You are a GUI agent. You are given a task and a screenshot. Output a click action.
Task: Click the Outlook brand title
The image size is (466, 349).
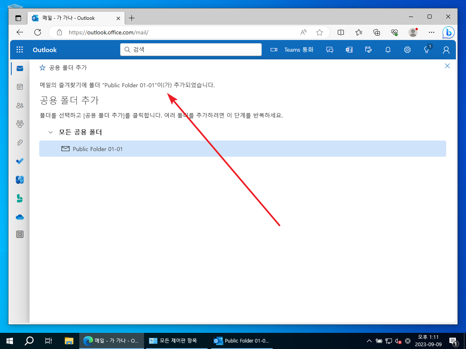44,50
